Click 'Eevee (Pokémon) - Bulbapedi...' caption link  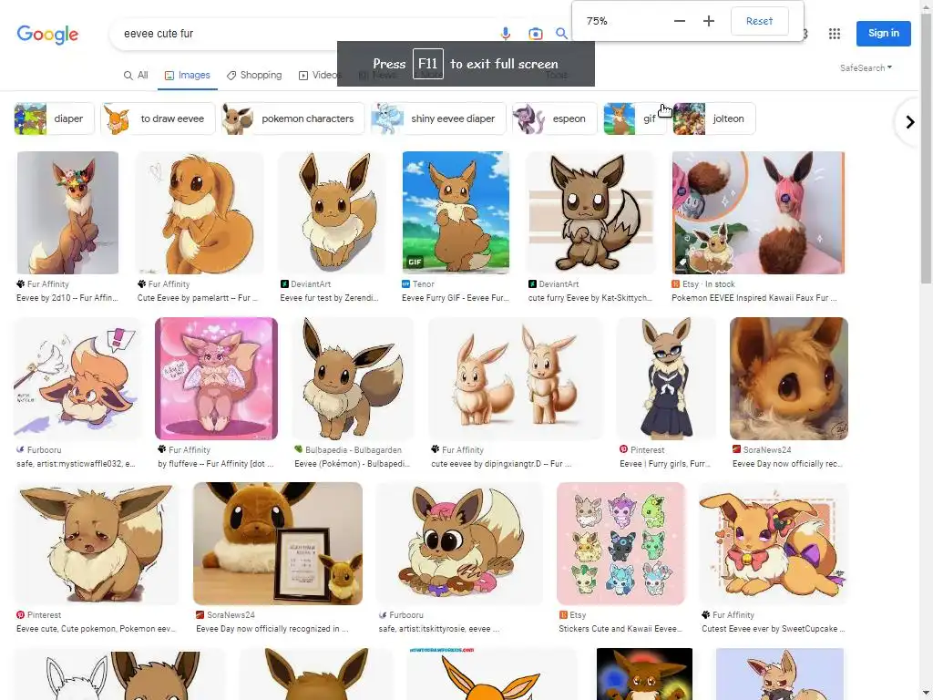click(353, 464)
